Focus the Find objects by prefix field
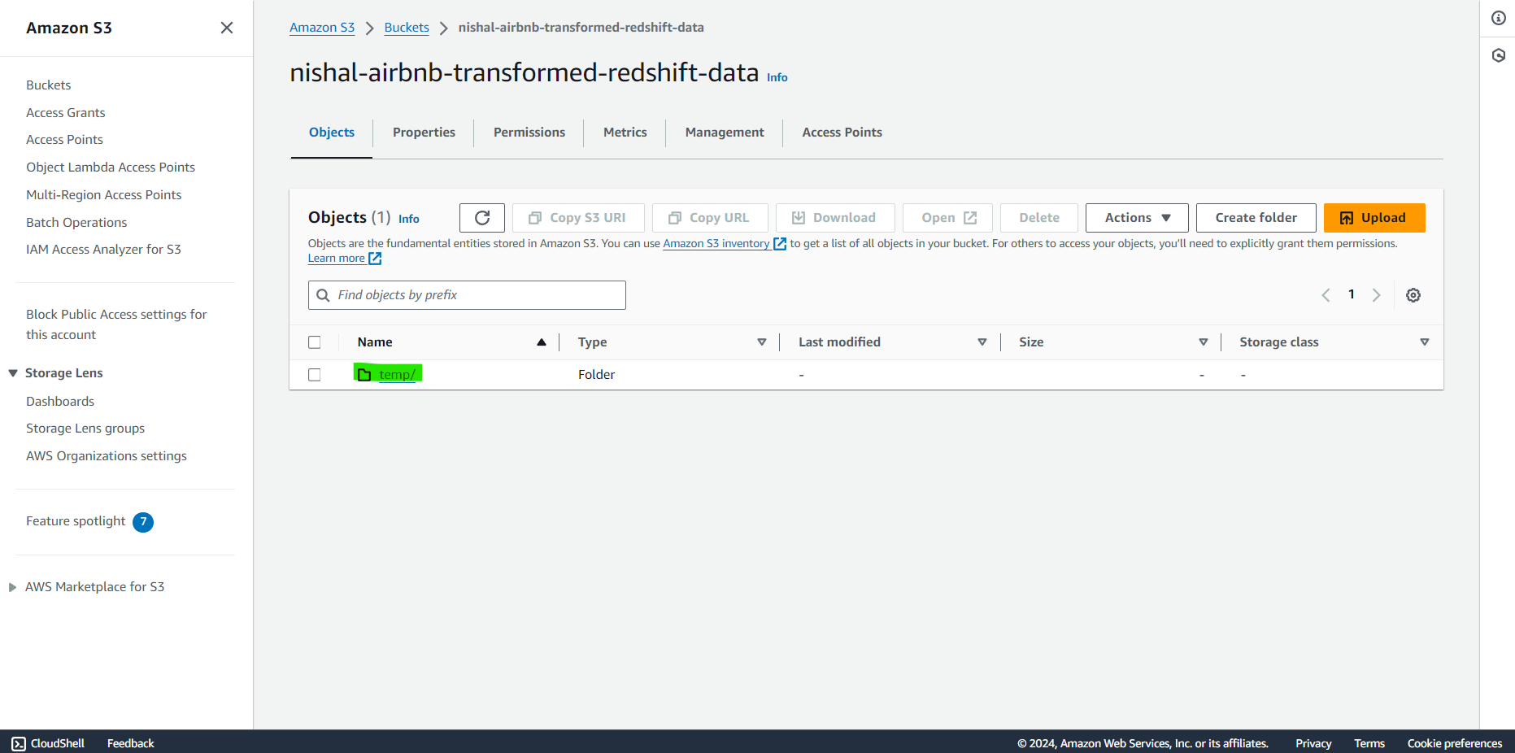 click(467, 295)
